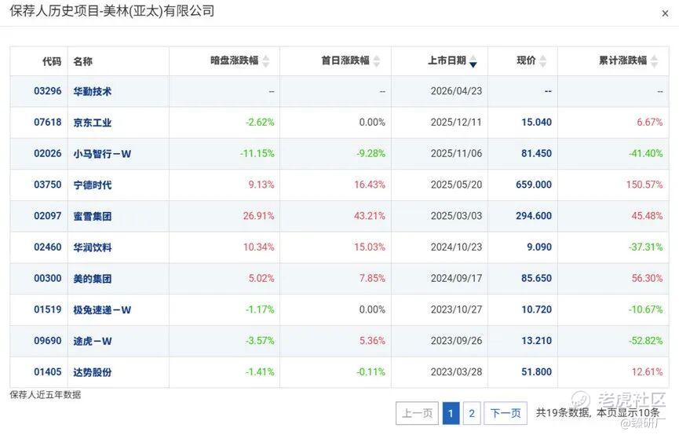
Task: Click stock code 02097
Action: tap(48, 216)
